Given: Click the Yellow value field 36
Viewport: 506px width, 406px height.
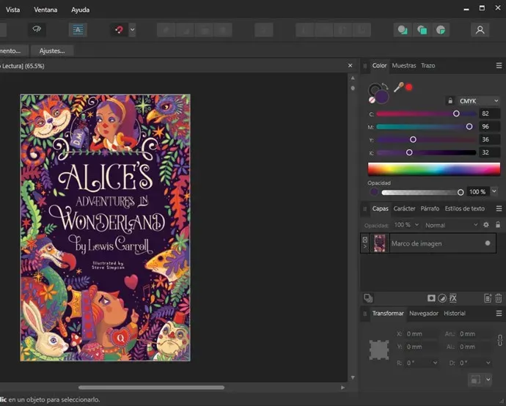Looking at the screenshot, I should coord(490,140).
